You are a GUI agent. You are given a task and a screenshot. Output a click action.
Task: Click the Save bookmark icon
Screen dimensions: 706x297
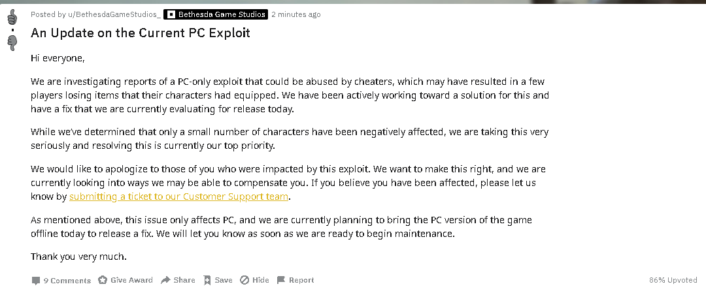(x=207, y=281)
